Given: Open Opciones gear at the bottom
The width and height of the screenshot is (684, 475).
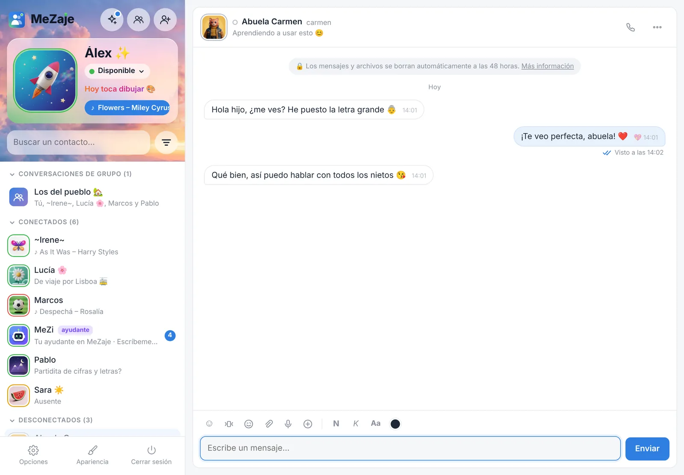Looking at the screenshot, I should pyautogui.click(x=33, y=455).
